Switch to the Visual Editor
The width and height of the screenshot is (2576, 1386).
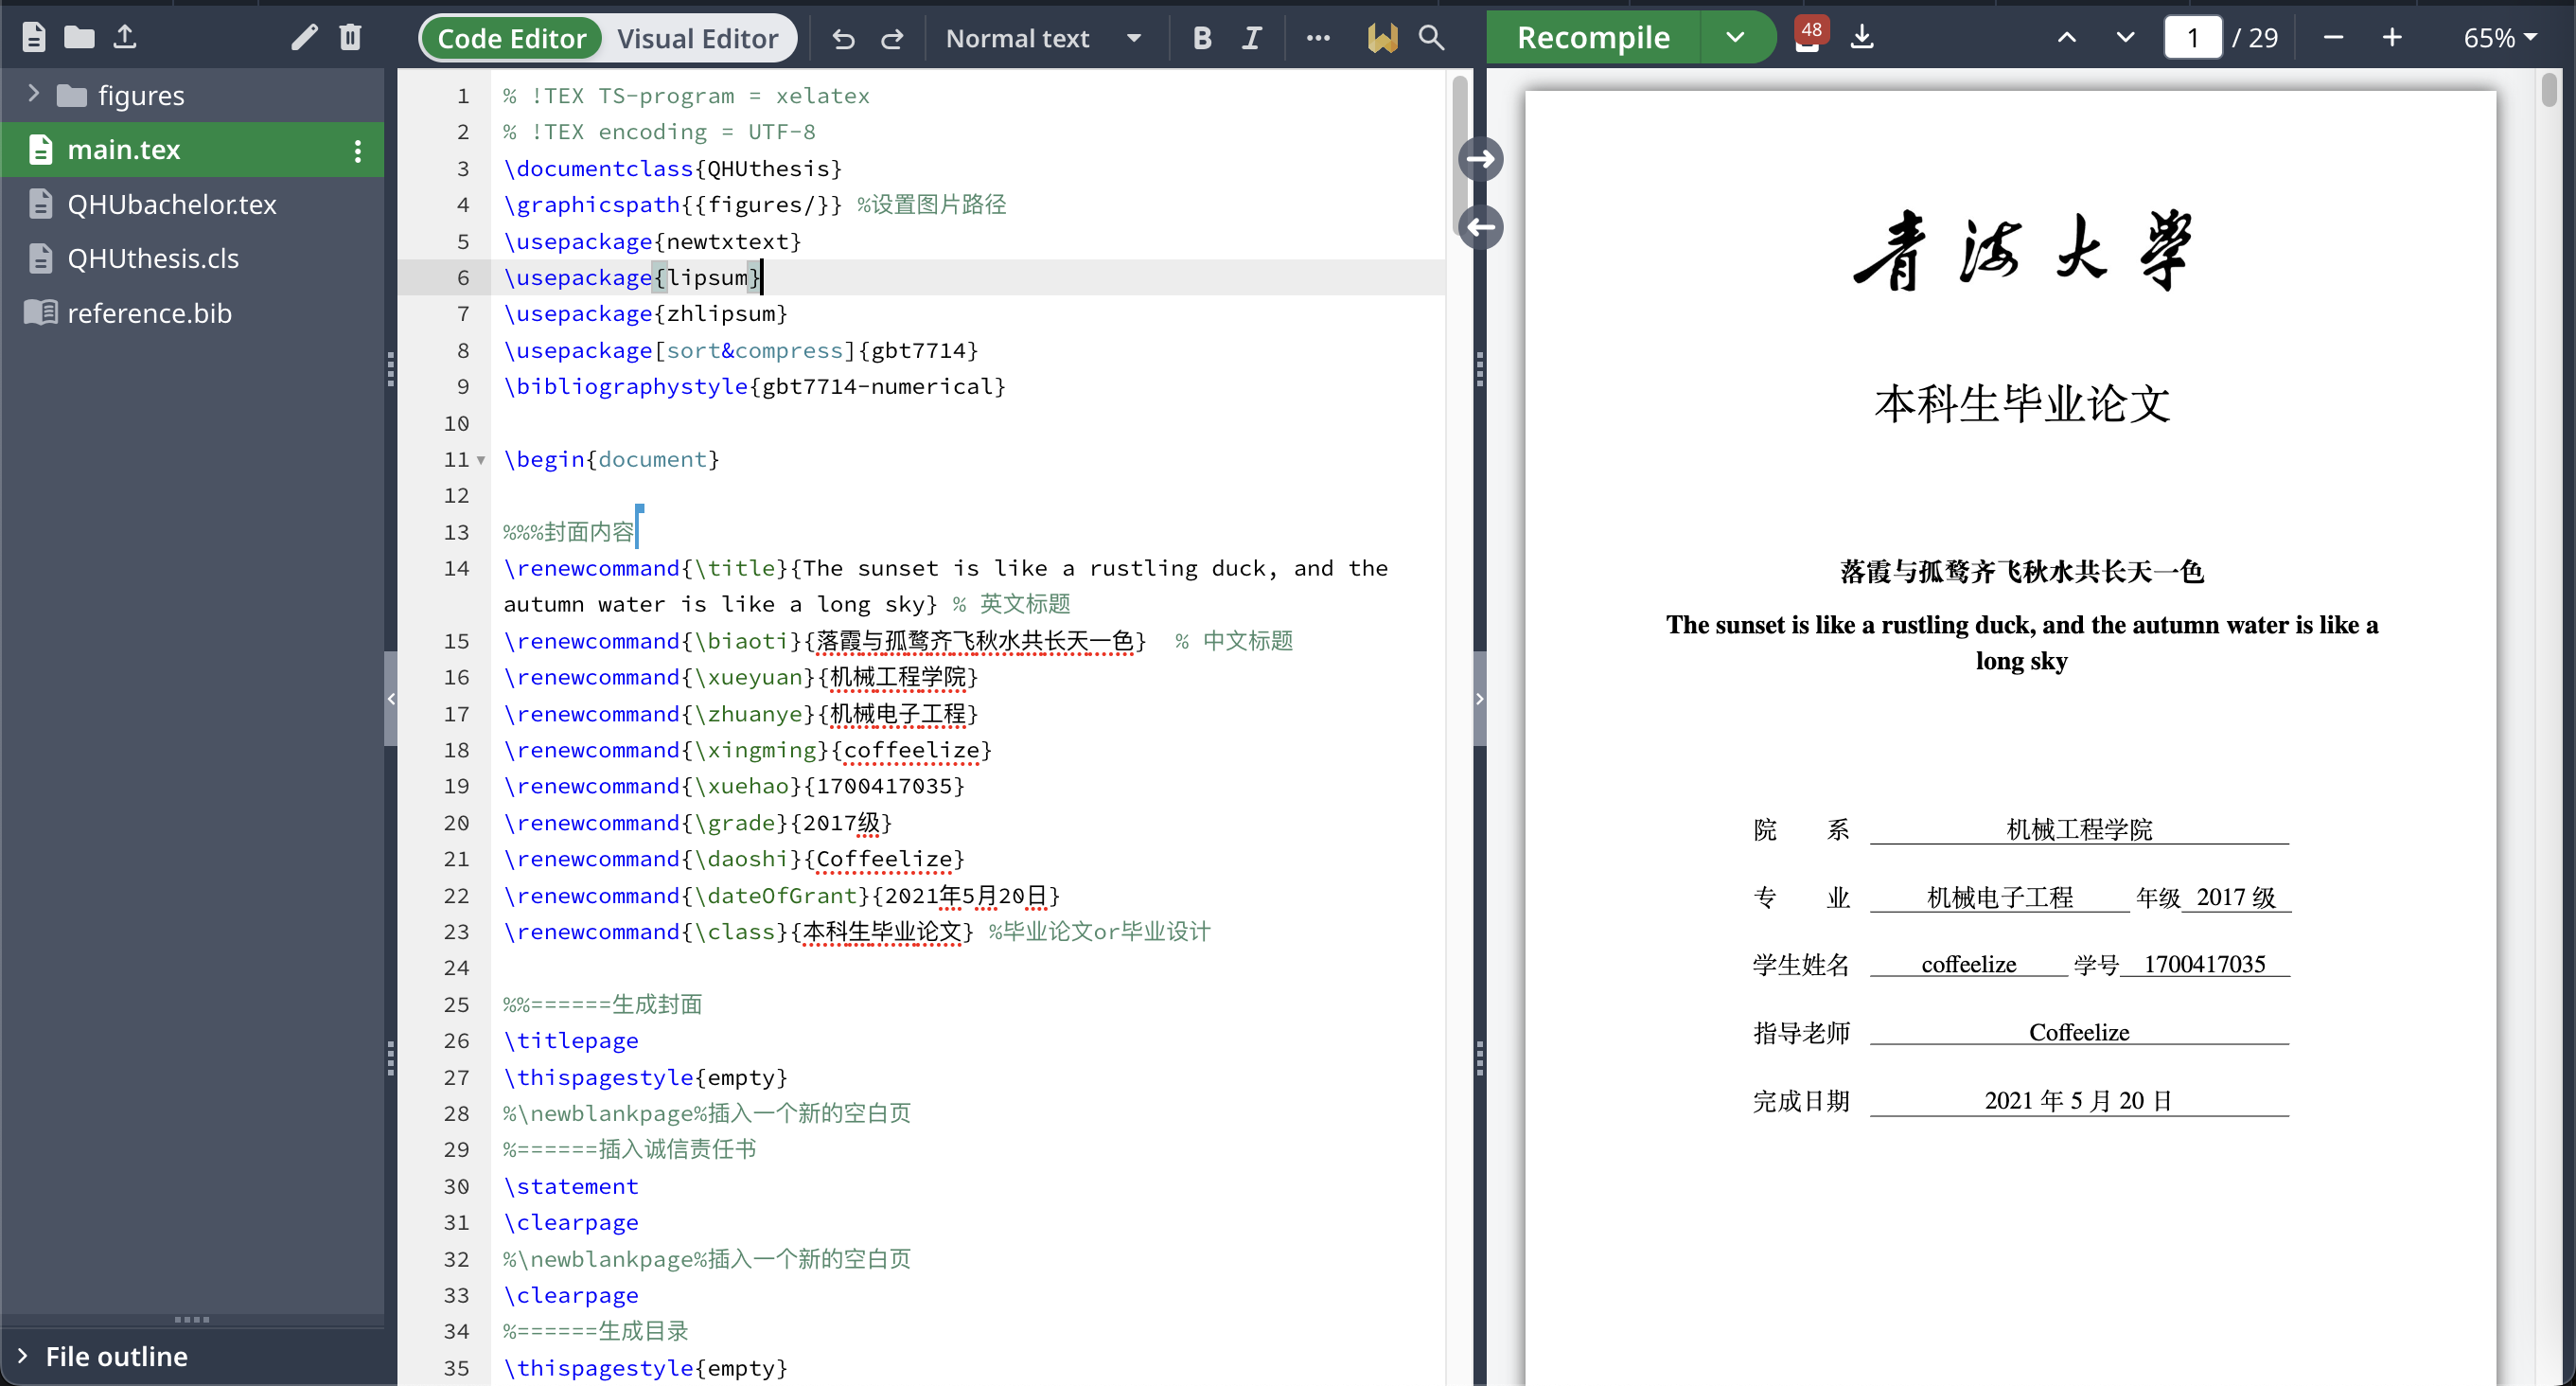[x=697, y=38]
